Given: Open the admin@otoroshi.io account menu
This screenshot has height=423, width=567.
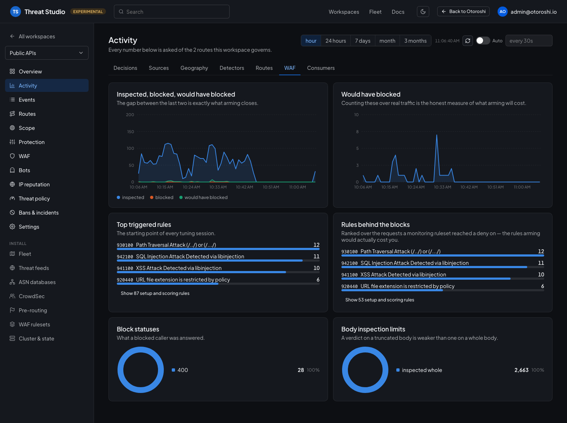Looking at the screenshot, I should click(x=527, y=12).
